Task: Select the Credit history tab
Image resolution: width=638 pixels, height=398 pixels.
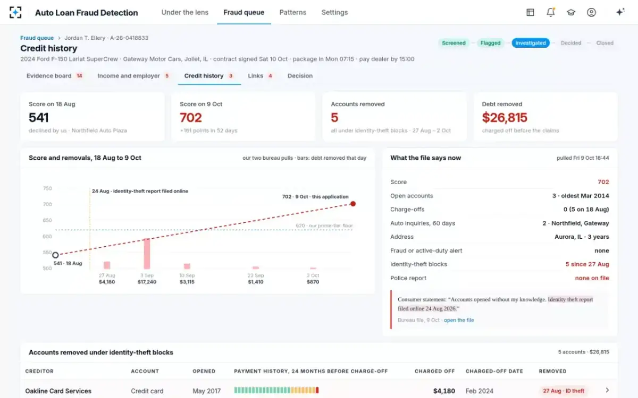Action: tap(209, 76)
